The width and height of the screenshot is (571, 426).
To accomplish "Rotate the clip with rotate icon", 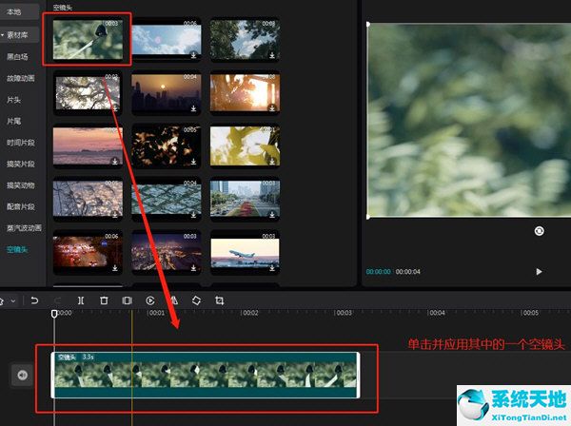I will point(196,300).
